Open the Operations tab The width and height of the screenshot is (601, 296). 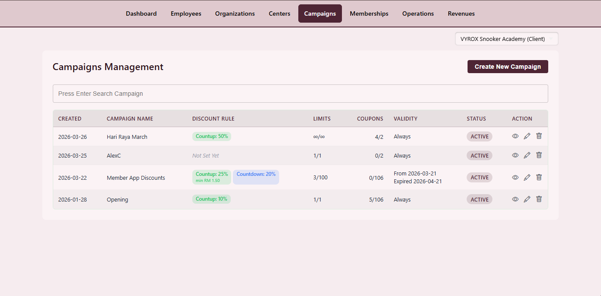418,13
